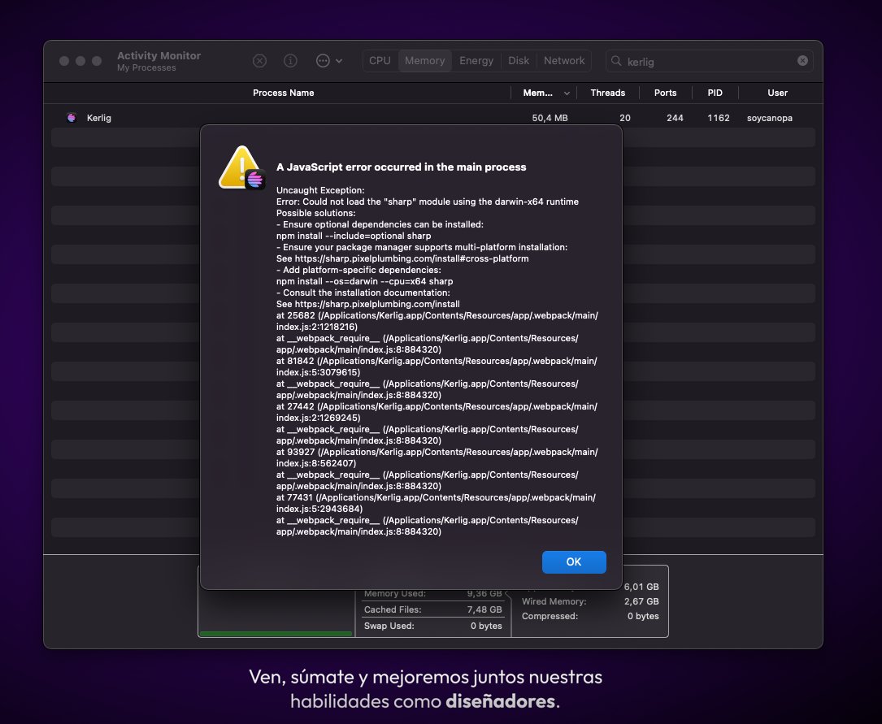Sort by the Process Name column header
This screenshot has width=882, height=724.
click(283, 93)
